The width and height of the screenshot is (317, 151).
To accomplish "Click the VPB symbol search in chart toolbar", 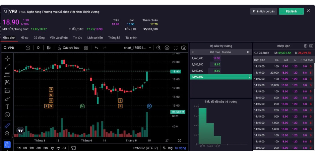I will coord(9,48).
